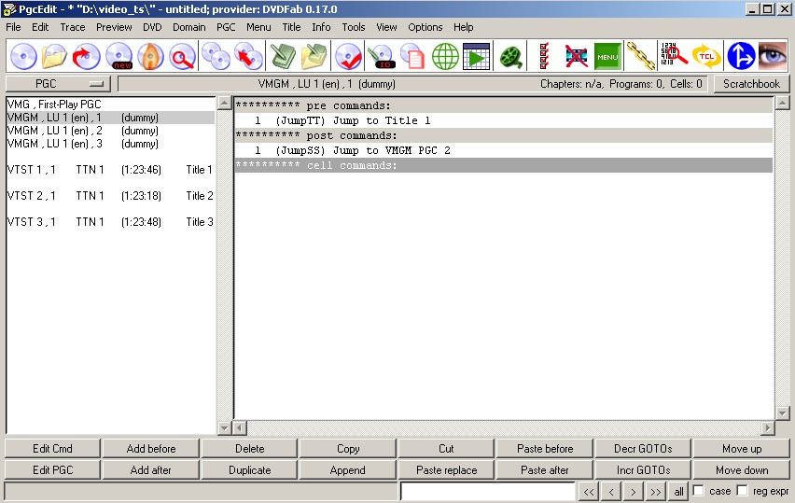Click the disc with red magnifier icon
Screen dimensions: 795x503
[182, 56]
